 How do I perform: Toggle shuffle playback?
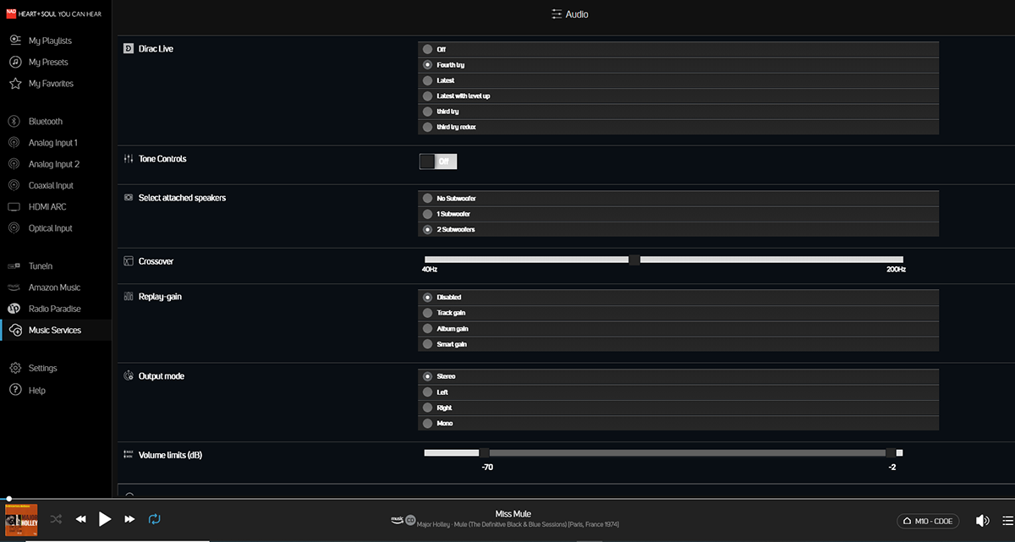point(56,519)
